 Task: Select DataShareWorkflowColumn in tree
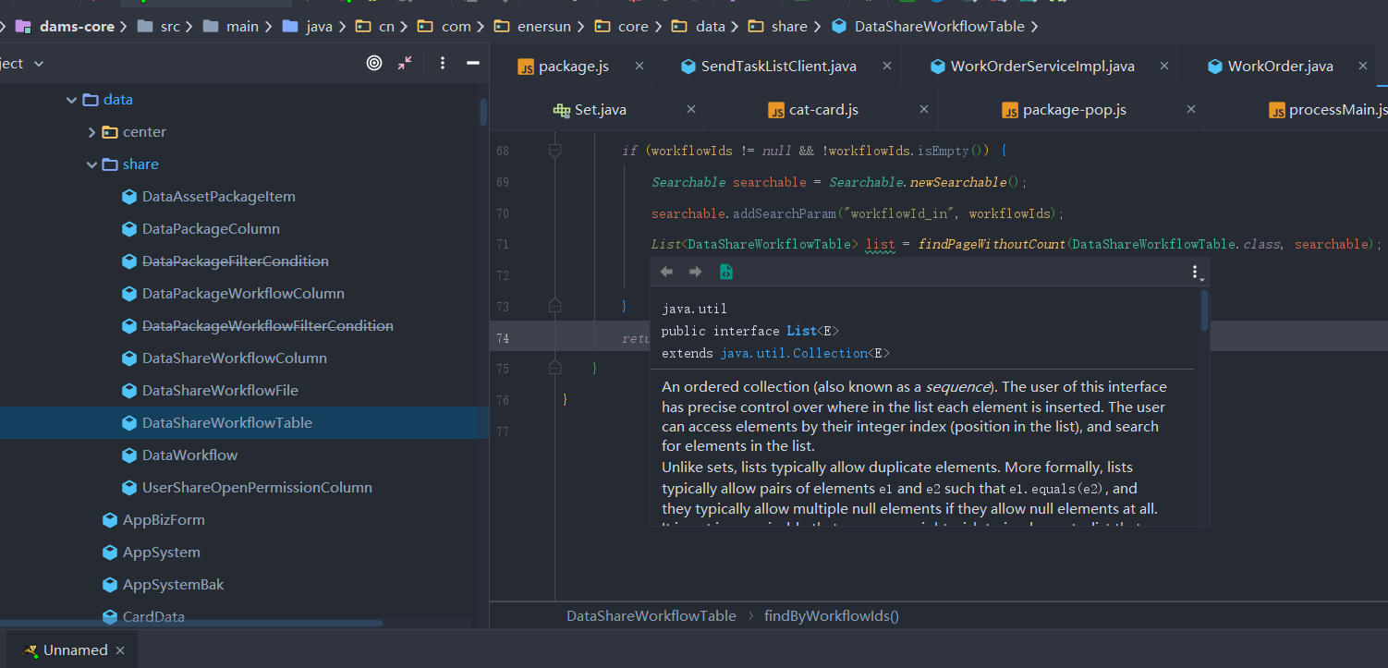(x=234, y=358)
